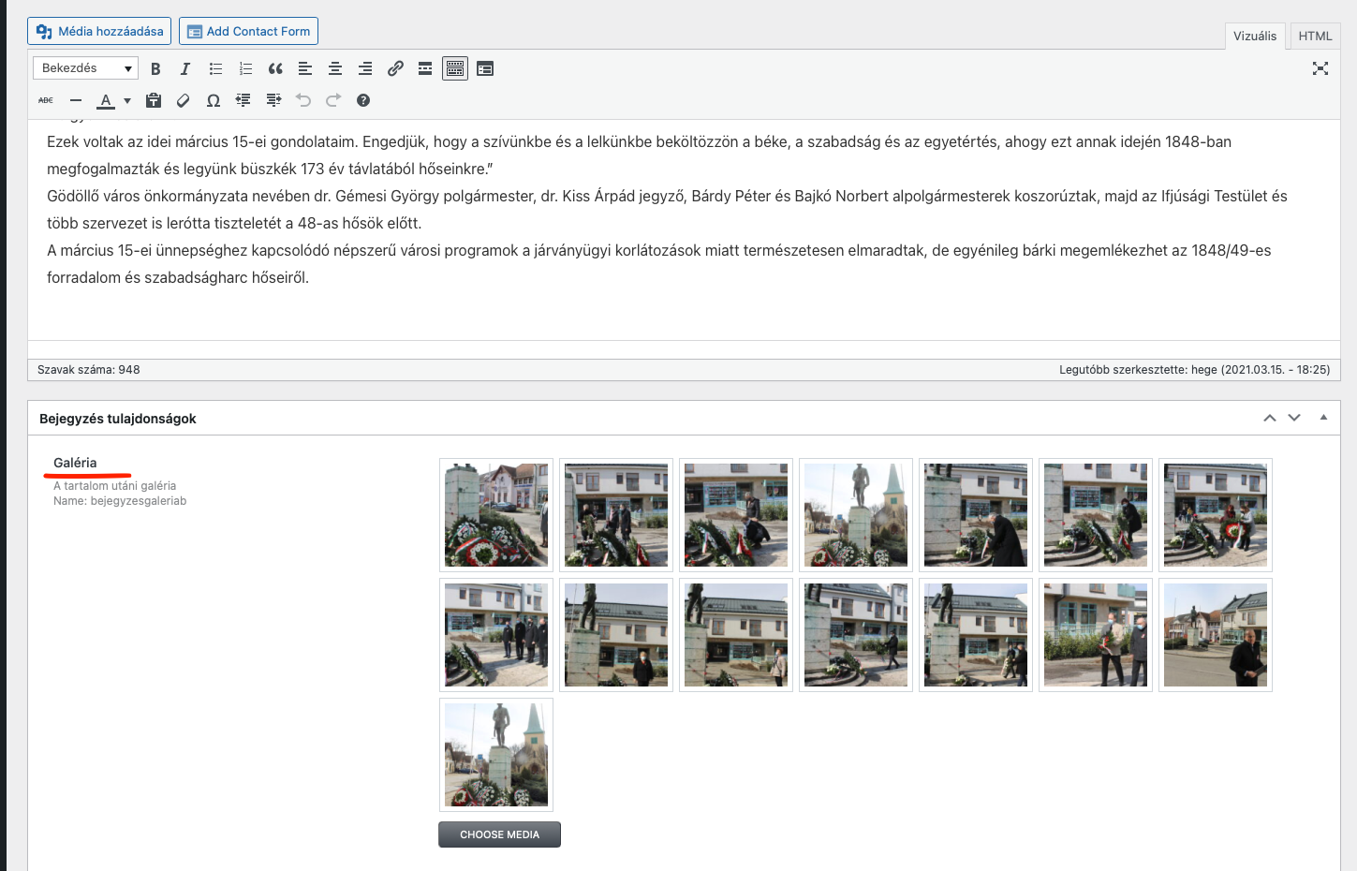Insert a blockquote
1357x871 pixels.
[x=275, y=68]
